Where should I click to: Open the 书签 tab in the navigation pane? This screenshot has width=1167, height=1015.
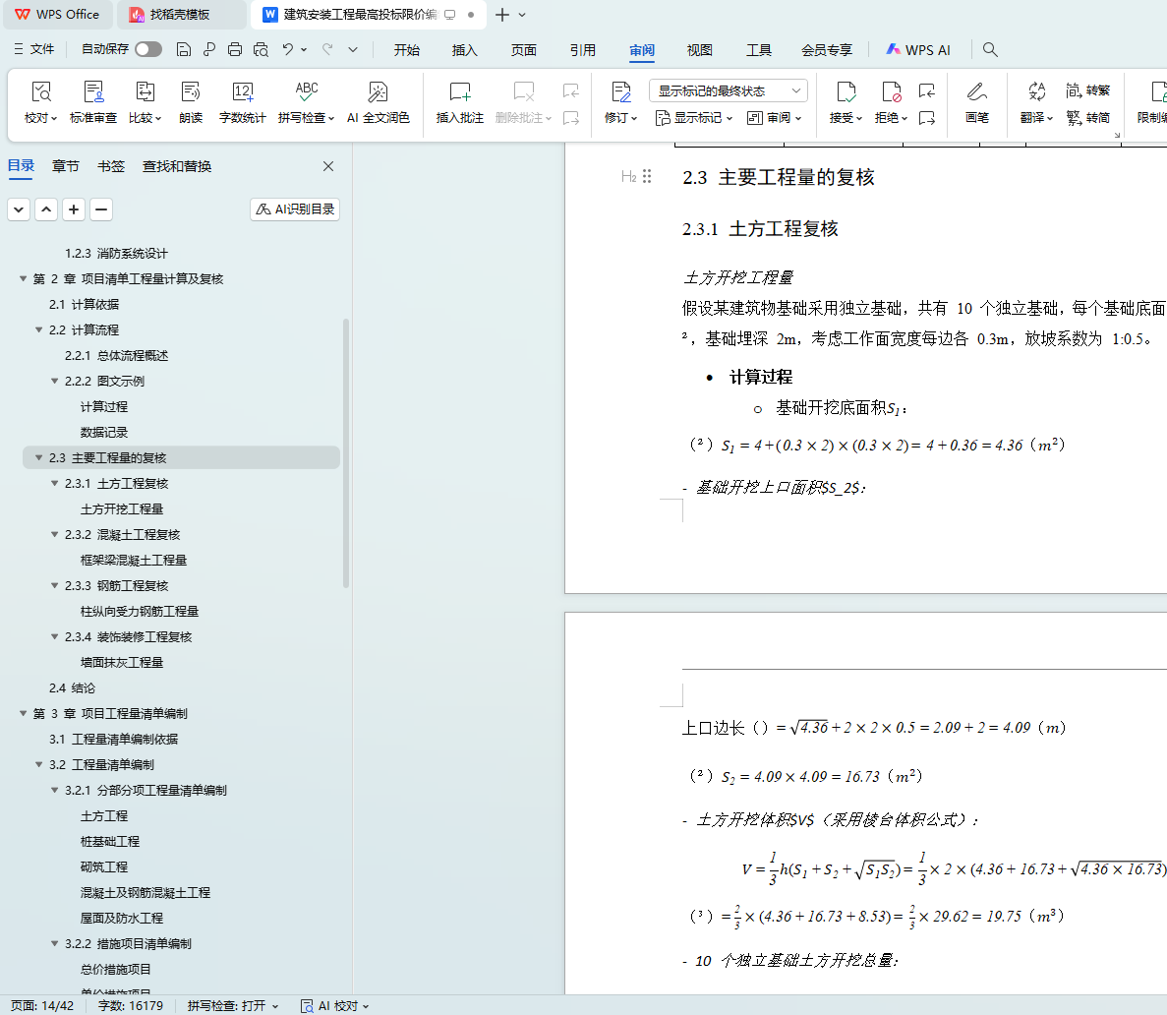111,166
